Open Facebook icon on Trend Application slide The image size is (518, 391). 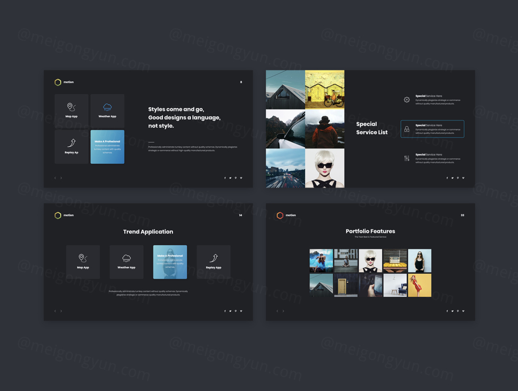(225, 311)
